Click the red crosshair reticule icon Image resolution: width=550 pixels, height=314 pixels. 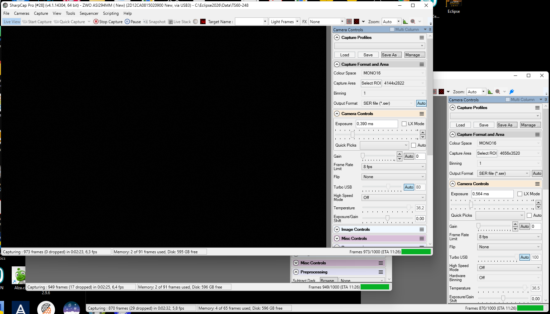356,21
